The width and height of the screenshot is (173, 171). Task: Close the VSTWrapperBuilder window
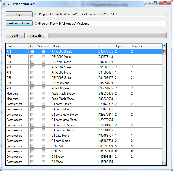[x=165, y=3]
